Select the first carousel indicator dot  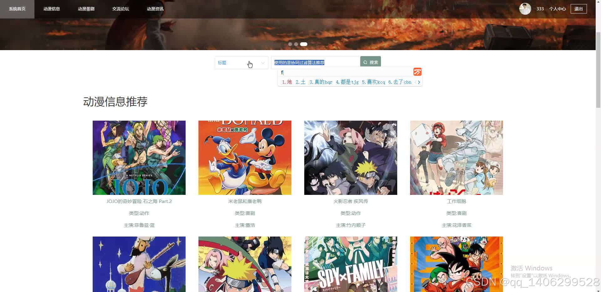pos(290,44)
